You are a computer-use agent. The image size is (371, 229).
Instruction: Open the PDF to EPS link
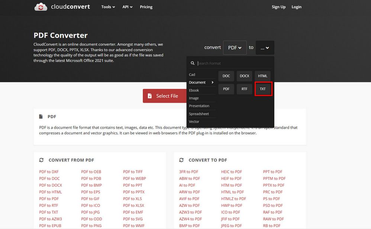91,192
